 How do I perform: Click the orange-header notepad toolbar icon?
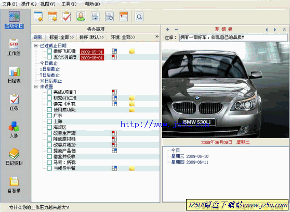click(x=124, y=17)
